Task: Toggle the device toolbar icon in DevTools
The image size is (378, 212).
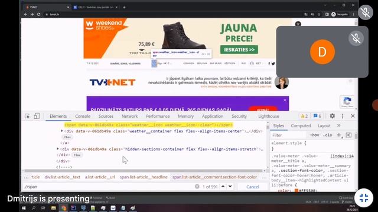Action: [37, 116]
